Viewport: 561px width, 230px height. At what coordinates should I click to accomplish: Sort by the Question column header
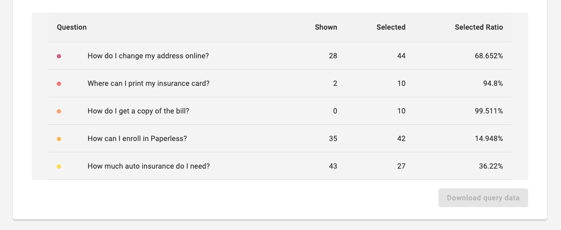[71, 27]
